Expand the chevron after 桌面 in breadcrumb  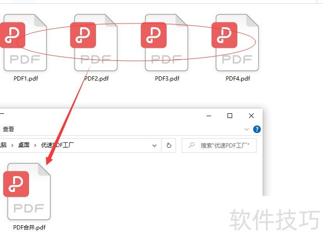[35, 145]
